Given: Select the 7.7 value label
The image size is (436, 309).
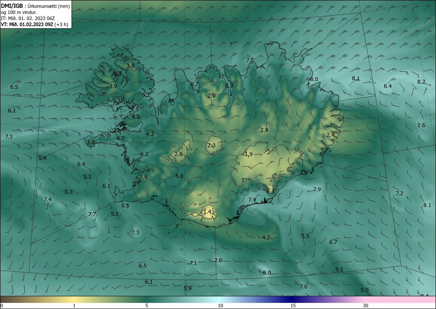Looking at the screenshot, I should 92,214.
